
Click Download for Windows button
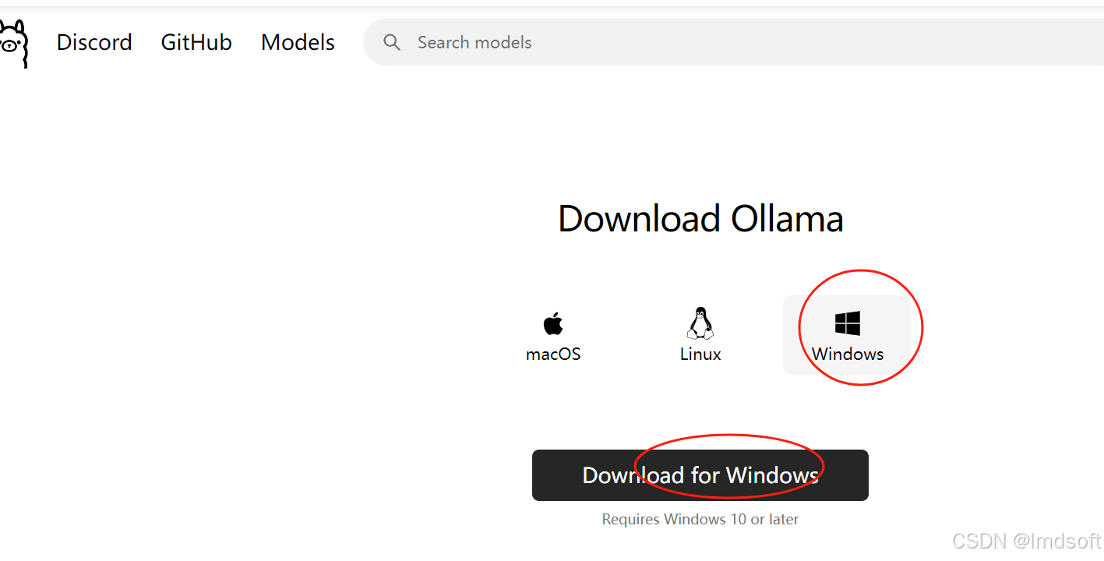[x=700, y=475]
